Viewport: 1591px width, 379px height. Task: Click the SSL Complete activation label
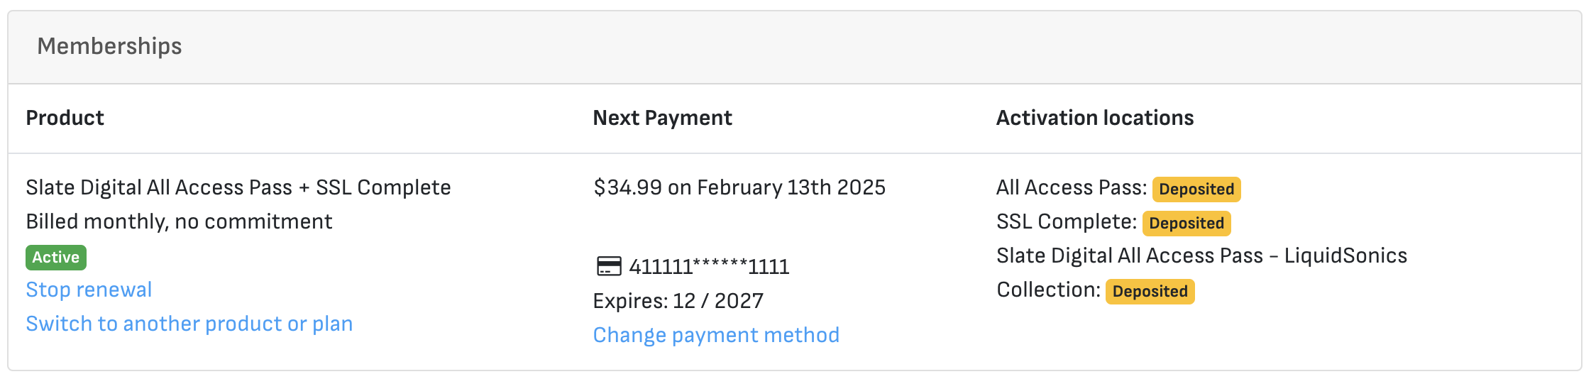pyautogui.click(x=1066, y=221)
